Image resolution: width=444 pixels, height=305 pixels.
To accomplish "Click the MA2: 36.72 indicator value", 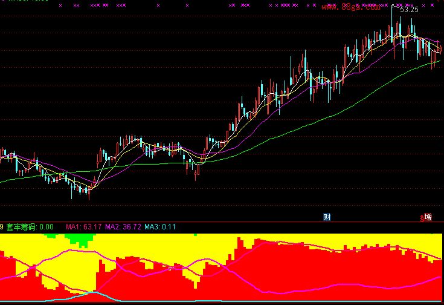I will point(123,227).
